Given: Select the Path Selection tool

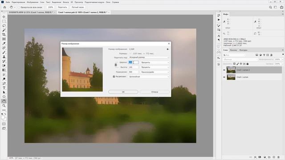Looking at the screenshot, I should (x=4, y=92).
